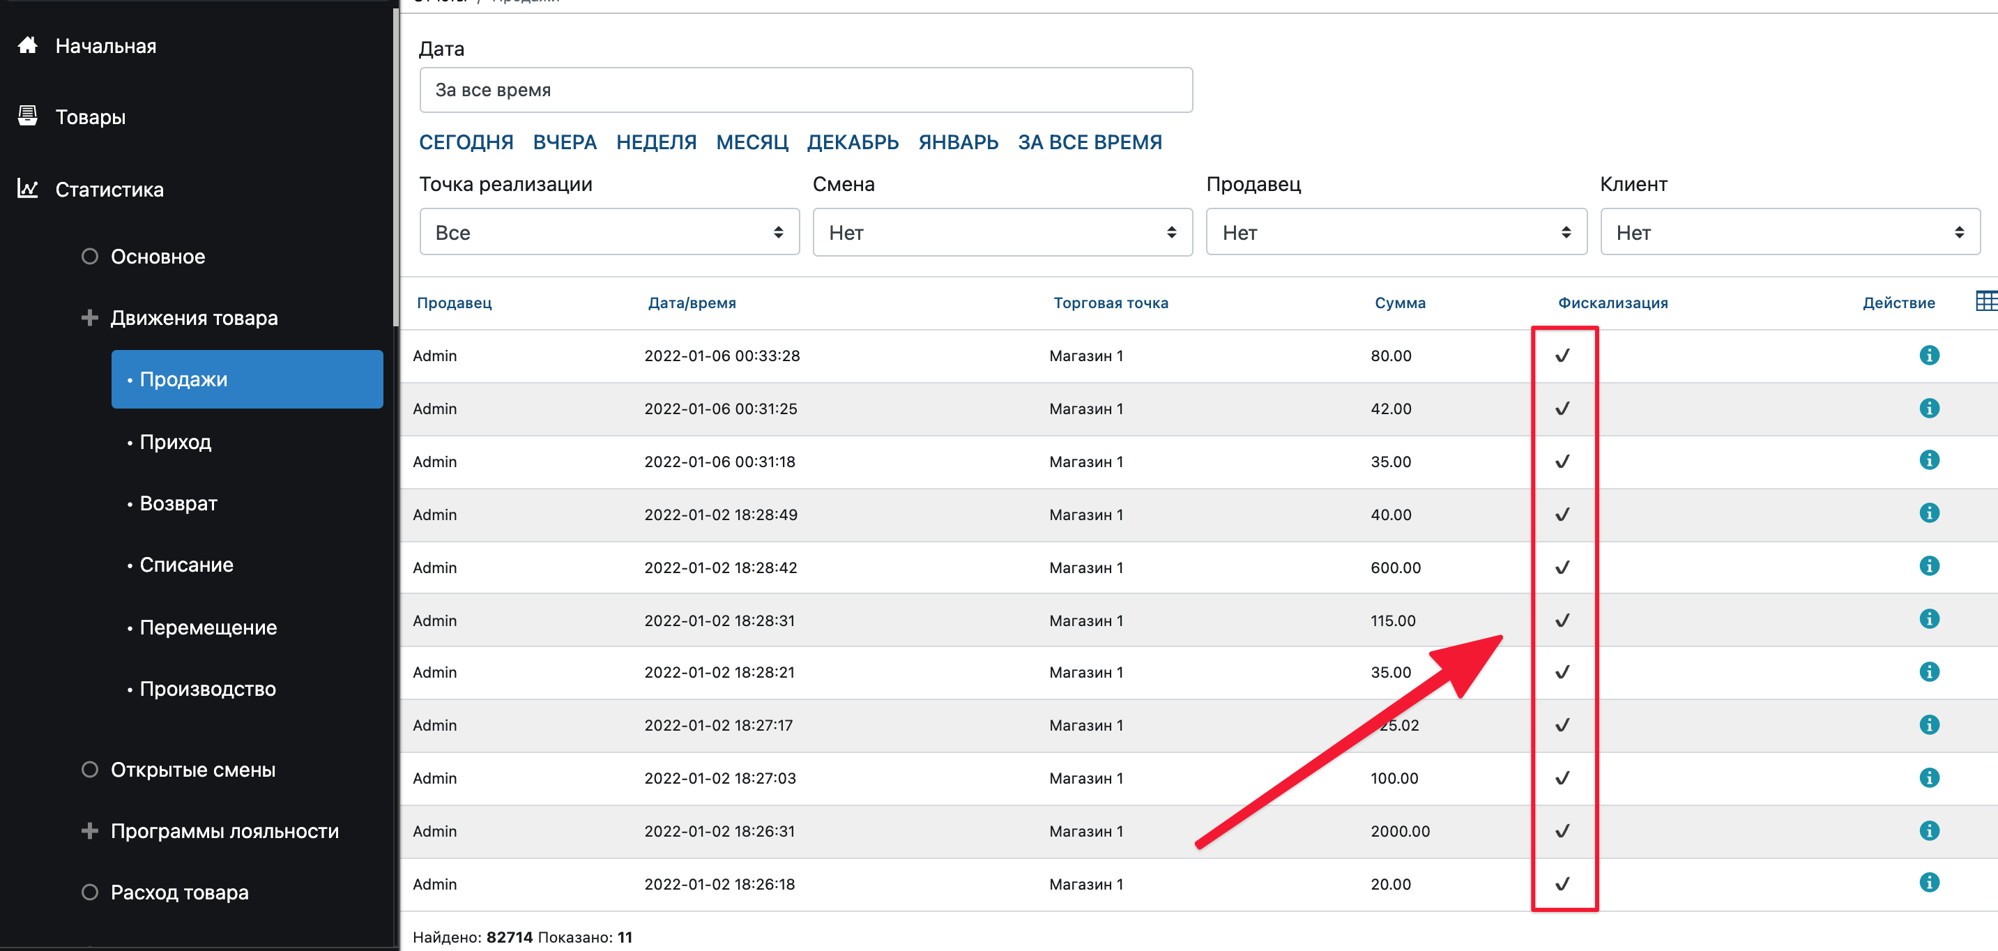Open info icon for the 600.00 sale
1998x951 pixels.
1928,566
